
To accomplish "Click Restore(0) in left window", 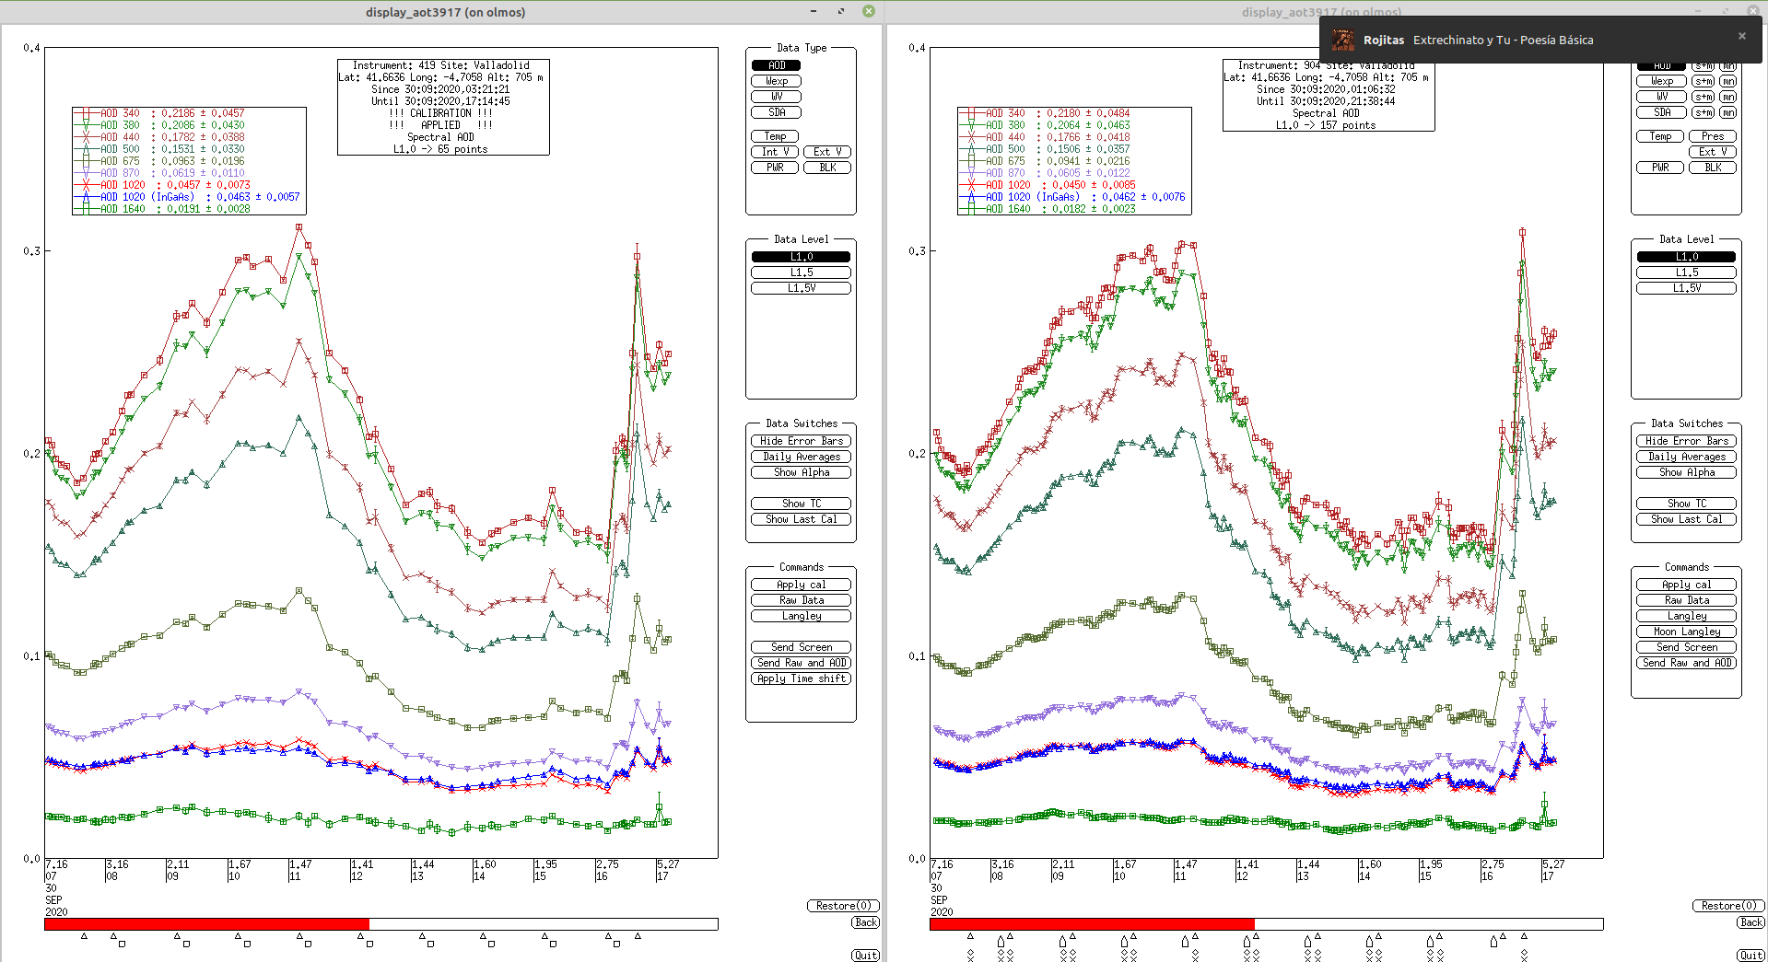I will 843,906.
